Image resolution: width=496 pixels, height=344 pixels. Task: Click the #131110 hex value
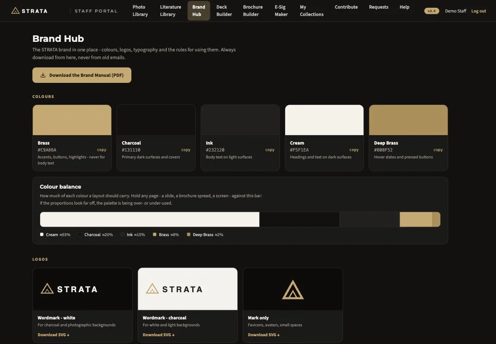pyautogui.click(x=131, y=150)
